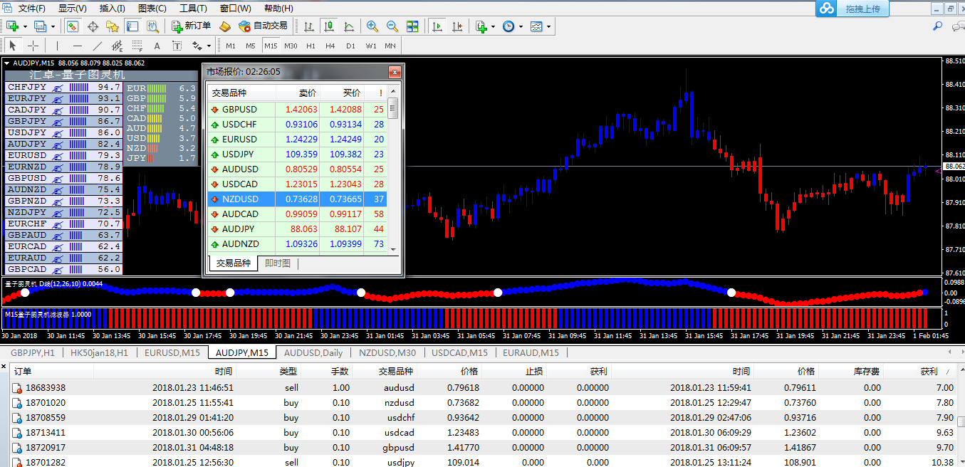The image size is (965, 467).
Task: Open the Market Watch window icon
Action: point(73,26)
